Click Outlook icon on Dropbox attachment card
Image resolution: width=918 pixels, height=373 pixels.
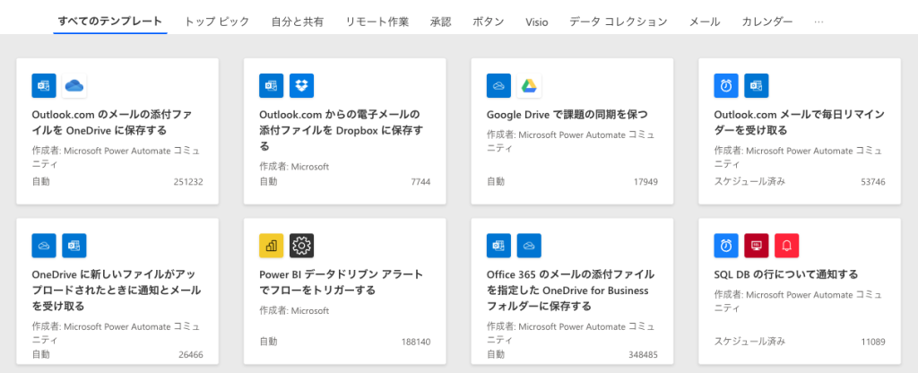(271, 85)
